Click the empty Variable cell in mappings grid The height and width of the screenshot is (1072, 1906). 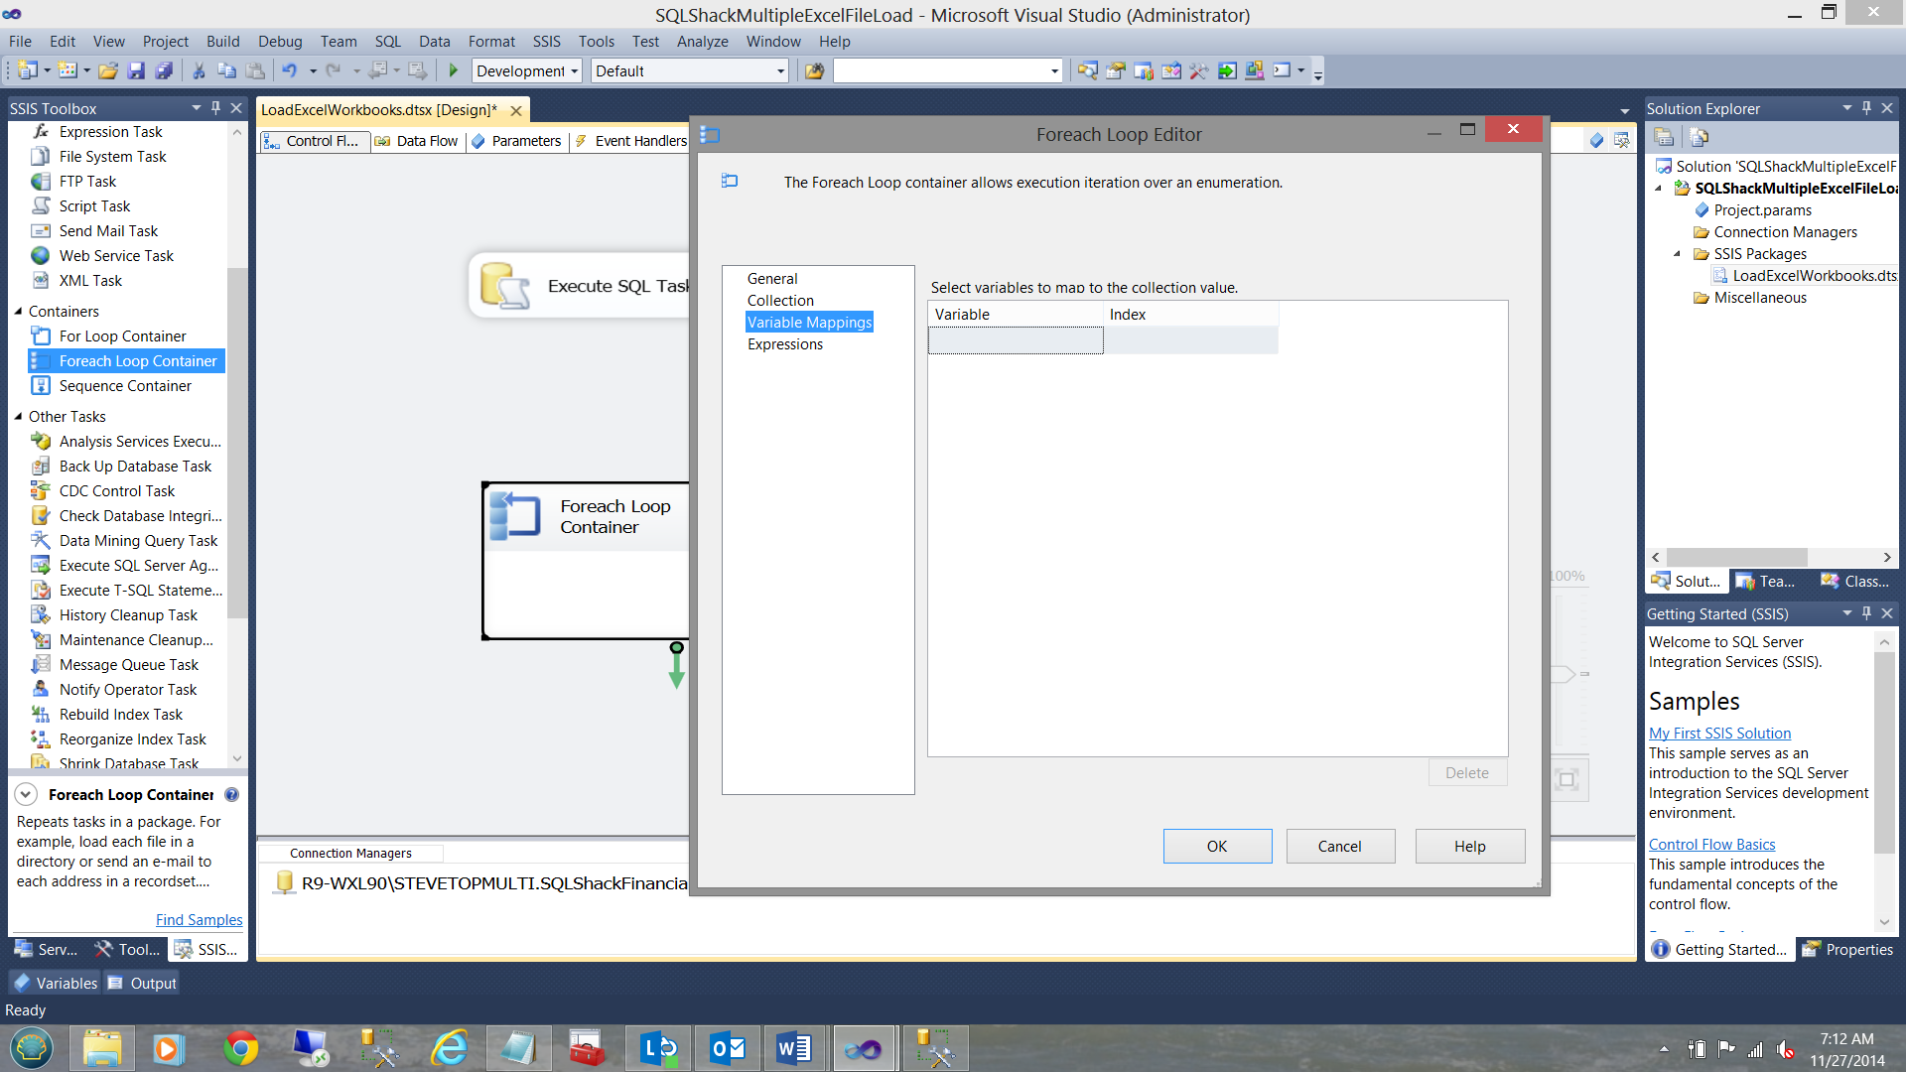1015,341
